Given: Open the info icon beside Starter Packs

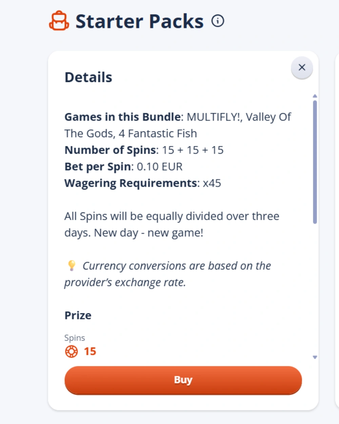Looking at the screenshot, I should click(x=218, y=21).
